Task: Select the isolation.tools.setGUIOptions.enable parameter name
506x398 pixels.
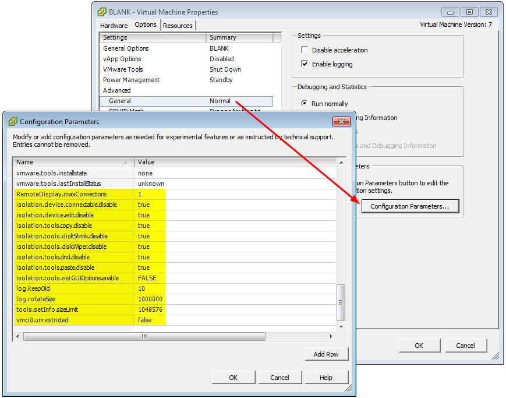Action: click(68, 278)
